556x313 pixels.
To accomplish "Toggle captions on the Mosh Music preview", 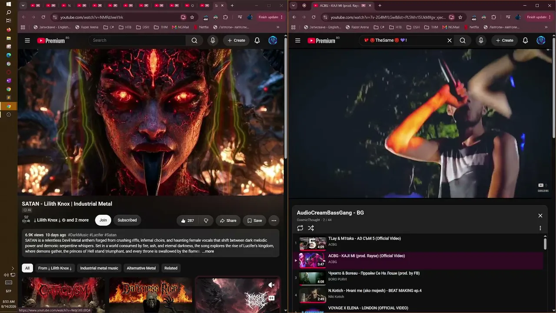I will [x=271, y=298].
